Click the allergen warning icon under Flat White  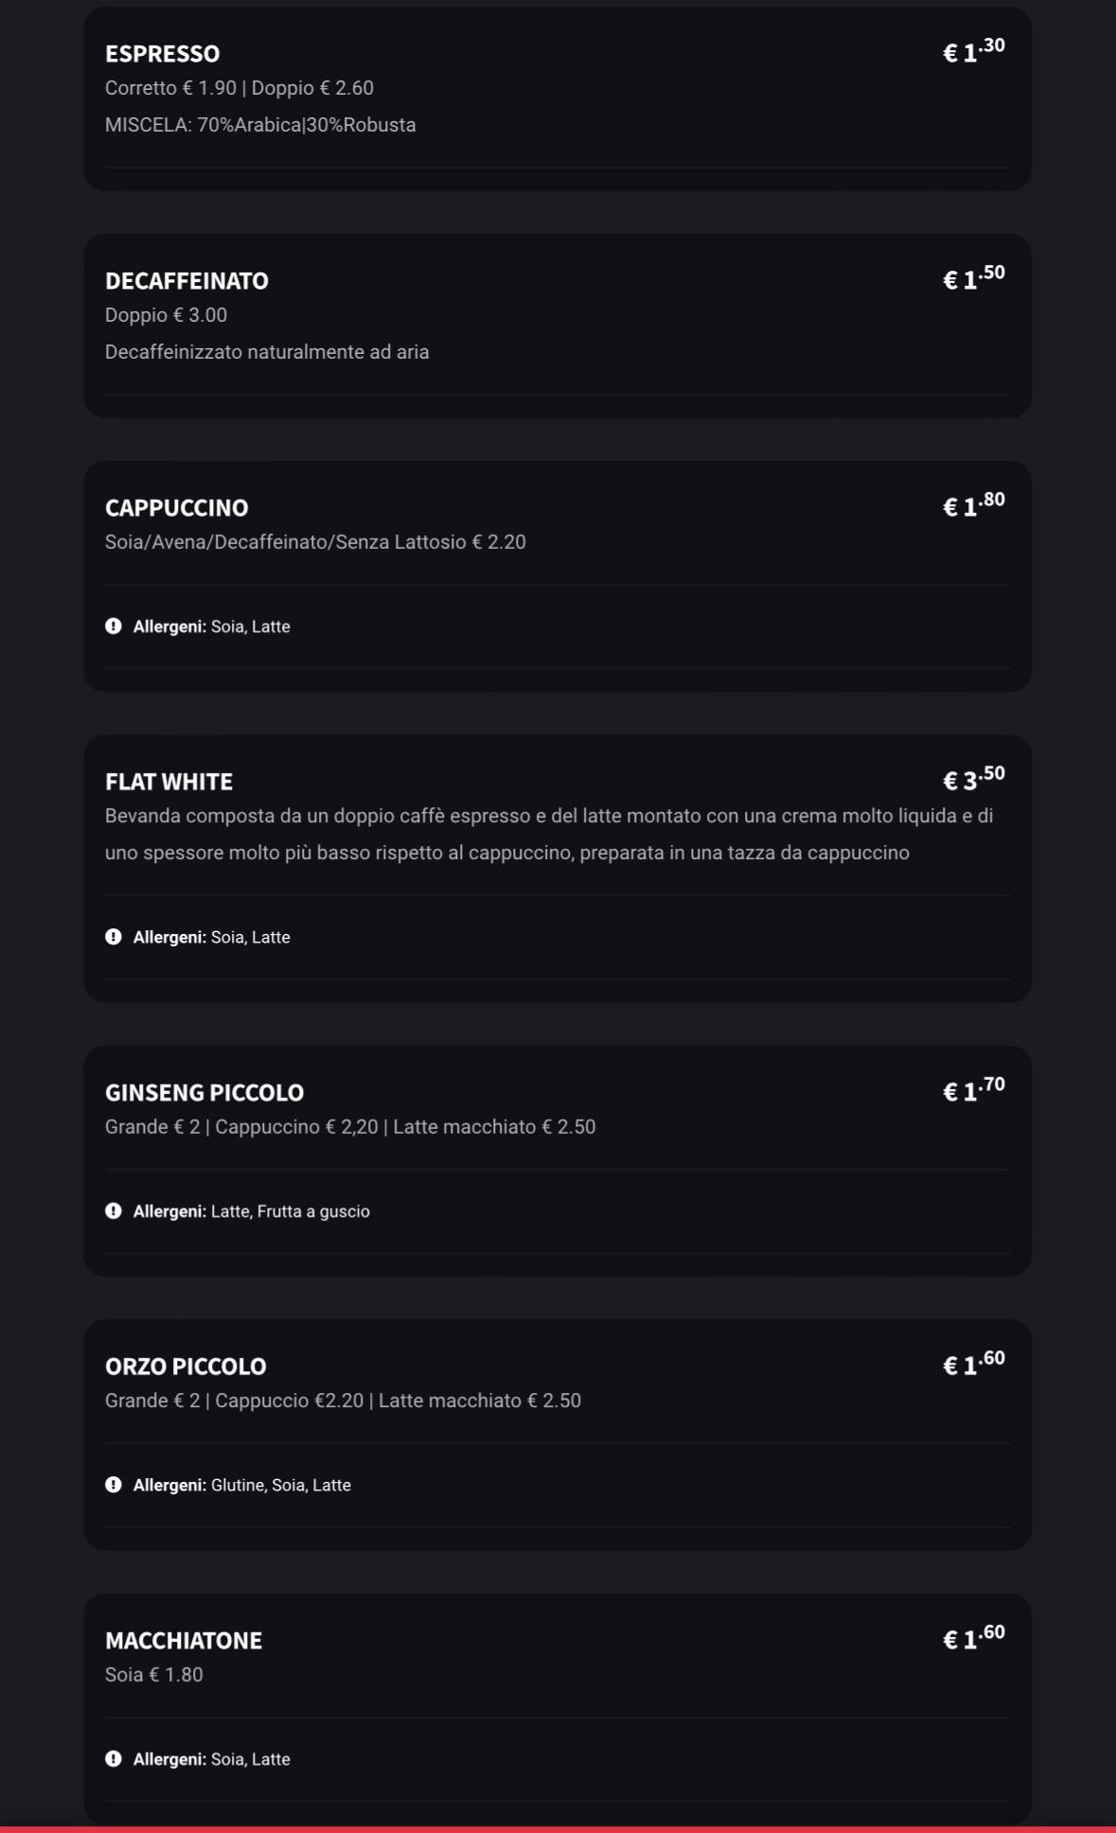(x=114, y=937)
